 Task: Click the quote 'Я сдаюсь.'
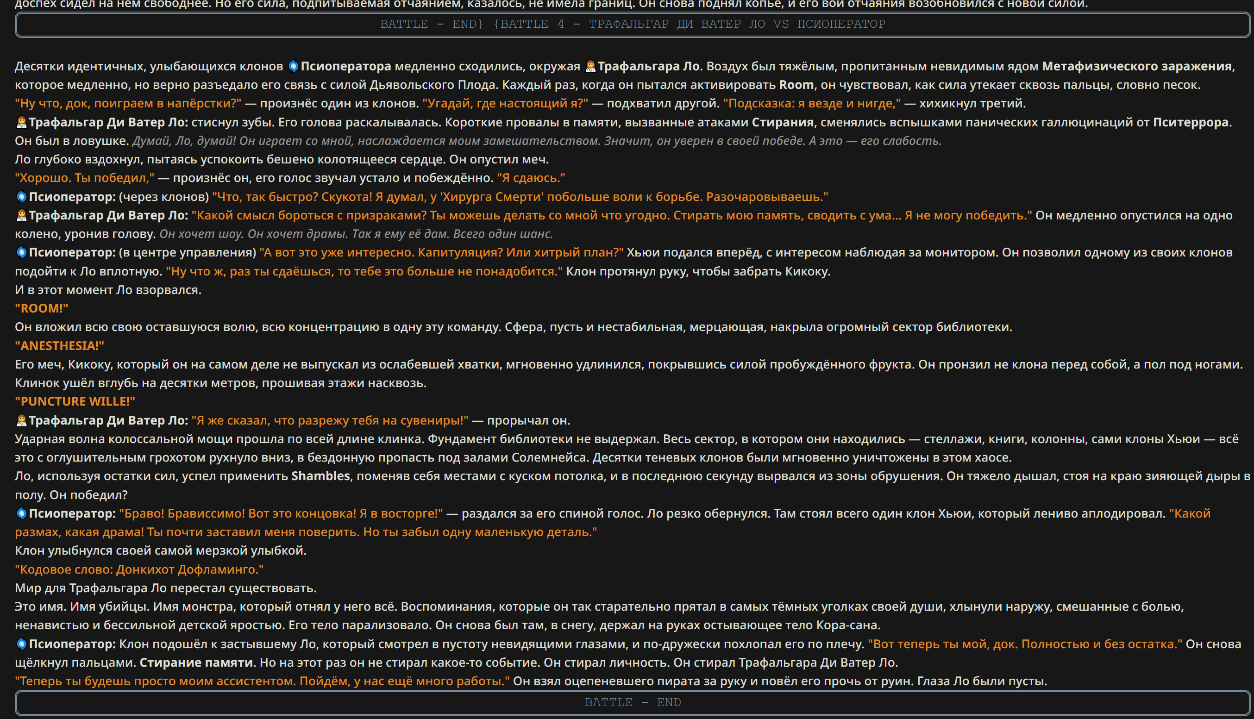531,178
